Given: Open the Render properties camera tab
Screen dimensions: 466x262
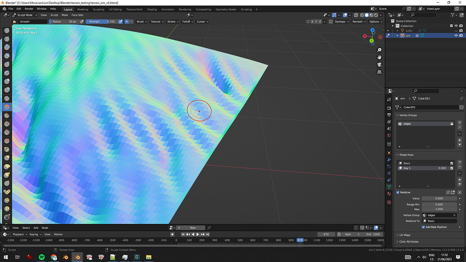Looking at the screenshot, I should point(389,108).
